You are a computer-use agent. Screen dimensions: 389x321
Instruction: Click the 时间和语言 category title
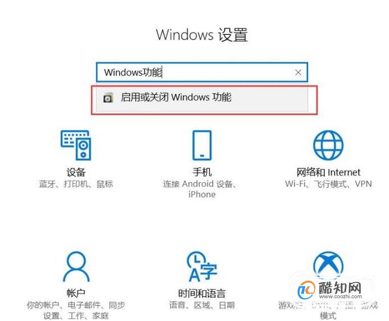click(x=202, y=294)
